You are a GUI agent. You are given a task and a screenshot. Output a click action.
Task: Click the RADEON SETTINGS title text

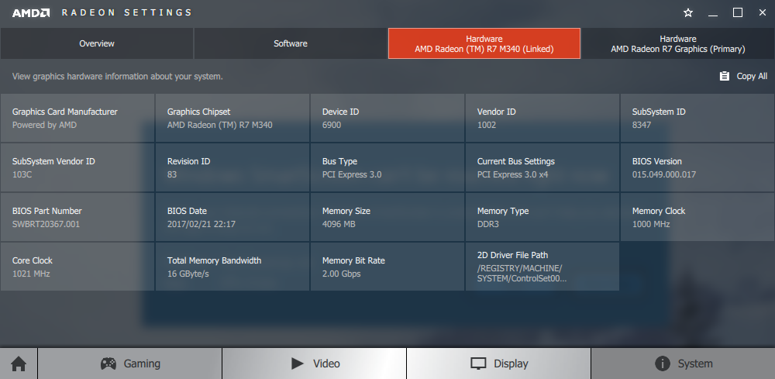pos(126,13)
